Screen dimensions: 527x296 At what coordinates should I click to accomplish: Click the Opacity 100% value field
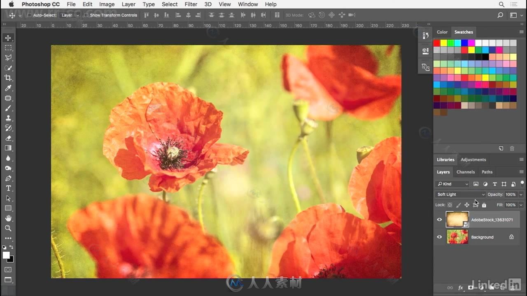pyautogui.click(x=511, y=194)
